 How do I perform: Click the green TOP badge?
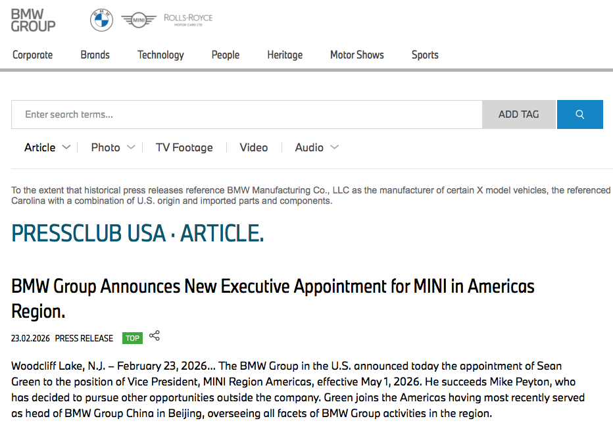(132, 338)
